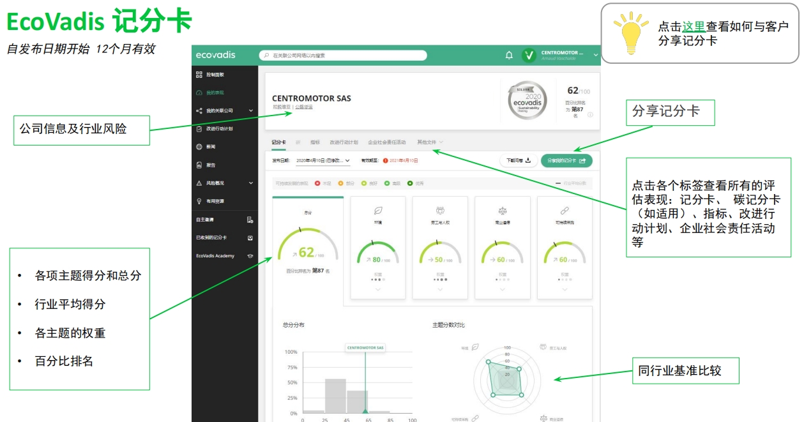Screen dimensions: 804x422
Task: Click the 可持续采购 chain-link icon on card
Action: tap(565, 210)
